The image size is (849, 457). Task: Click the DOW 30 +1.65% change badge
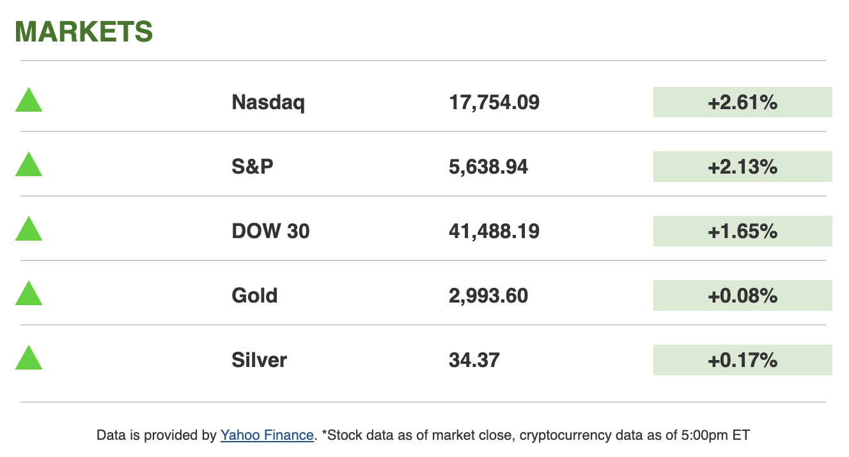pyautogui.click(x=742, y=231)
